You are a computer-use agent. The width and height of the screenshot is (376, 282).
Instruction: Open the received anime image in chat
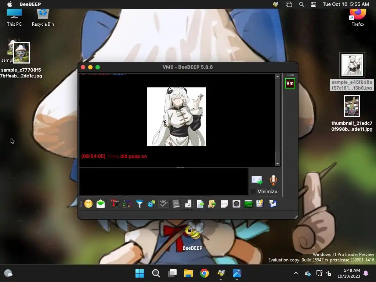tap(177, 116)
